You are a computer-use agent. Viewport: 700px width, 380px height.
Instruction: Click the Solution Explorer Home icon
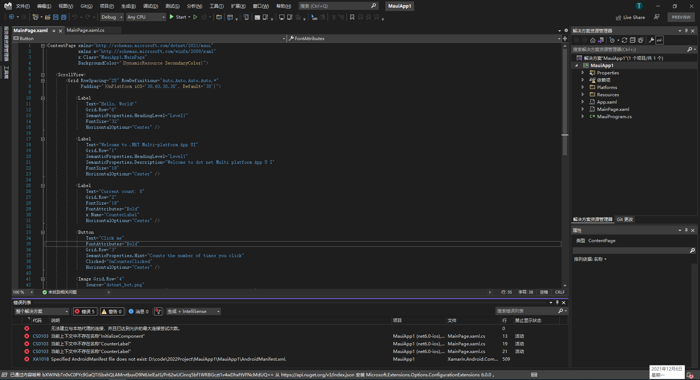pyautogui.click(x=593, y=40)
